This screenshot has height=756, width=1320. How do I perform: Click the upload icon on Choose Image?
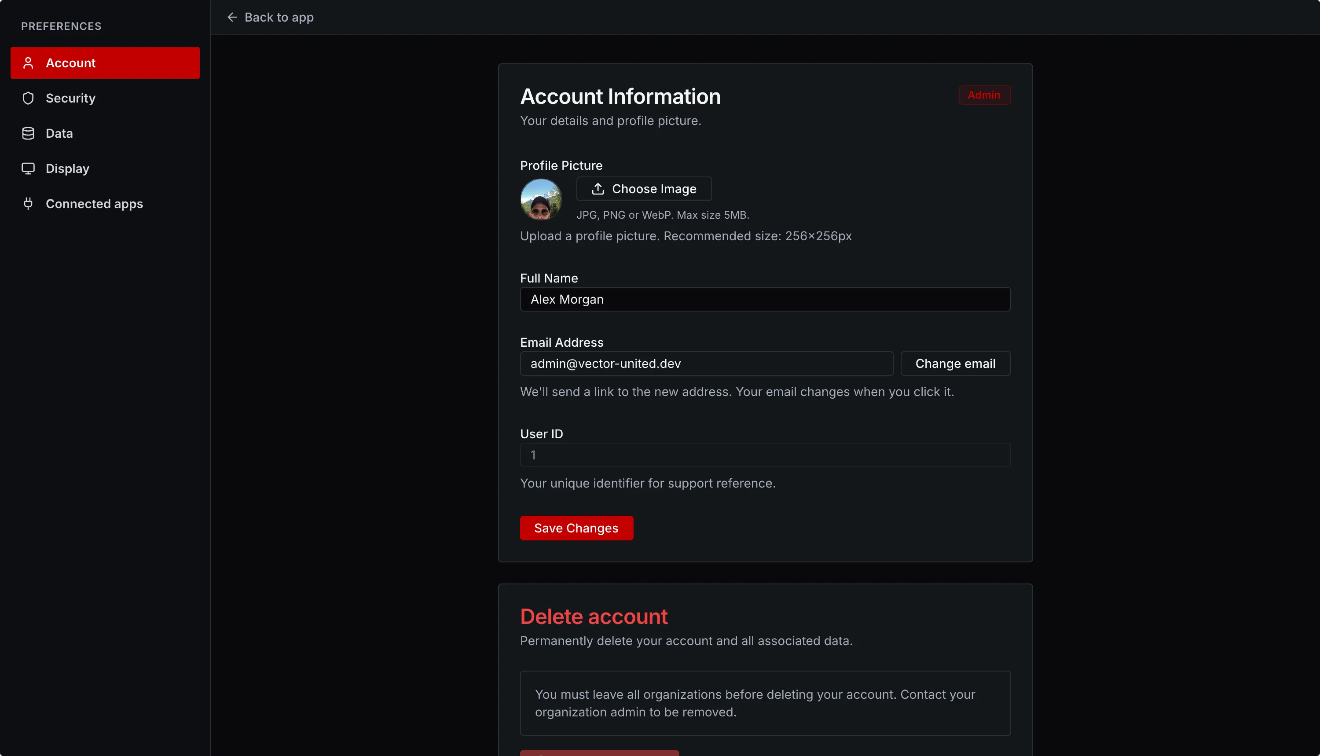pyautogui.click(x=598, y=188)
